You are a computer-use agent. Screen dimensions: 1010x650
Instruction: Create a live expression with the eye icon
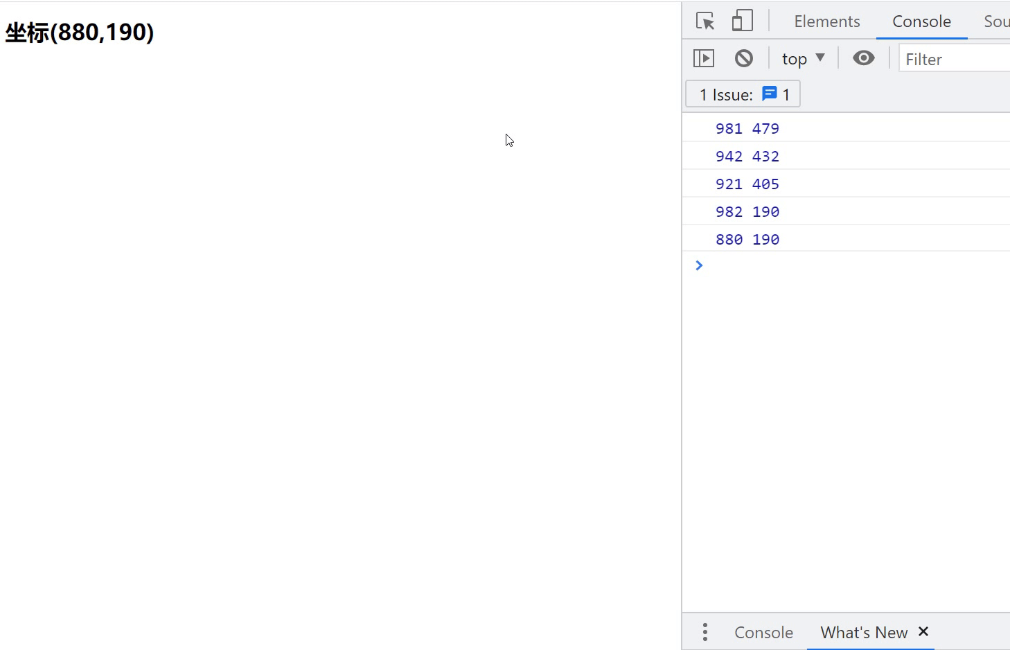click(864, 58)
